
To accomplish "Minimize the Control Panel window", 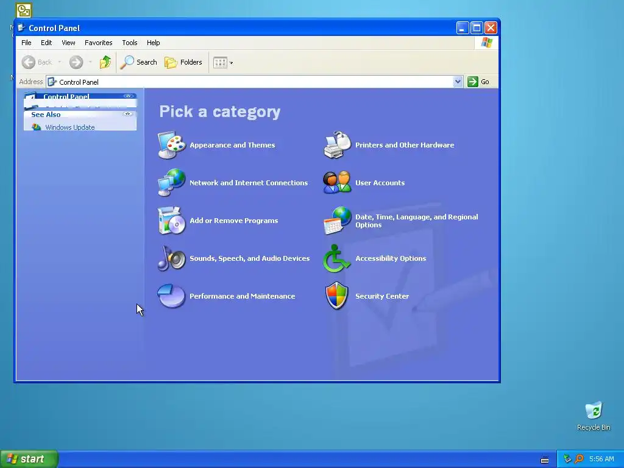I will click(462, 28).
